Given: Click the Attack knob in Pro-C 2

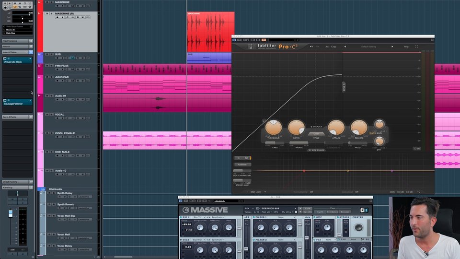Looking at the screenshot, I should [x=336, y=127].
